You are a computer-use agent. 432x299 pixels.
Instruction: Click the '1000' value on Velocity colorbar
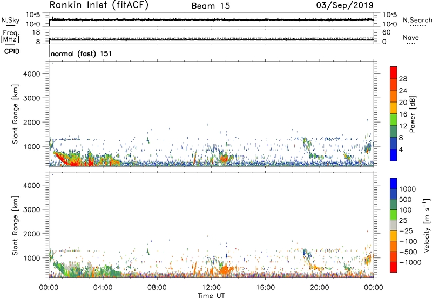pyautogui.click(x=408, y=189)
